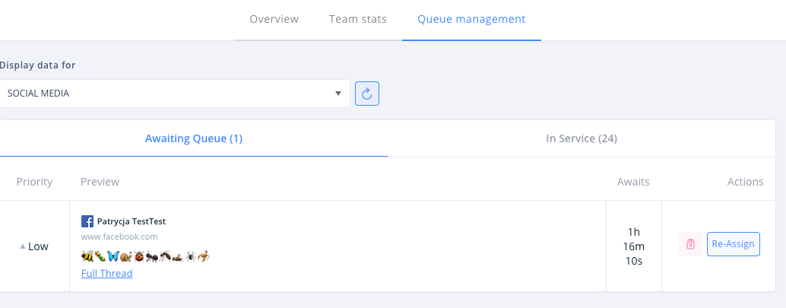Screen dimensions: 786x308
Task: Open the SOCIAL MEDIA queue dropdown
Action: [x=175, y=94]
